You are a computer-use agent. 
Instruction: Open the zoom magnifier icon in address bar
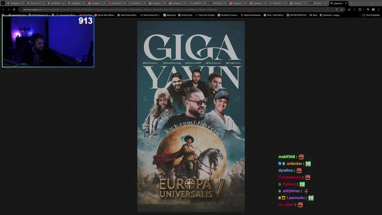337,9
